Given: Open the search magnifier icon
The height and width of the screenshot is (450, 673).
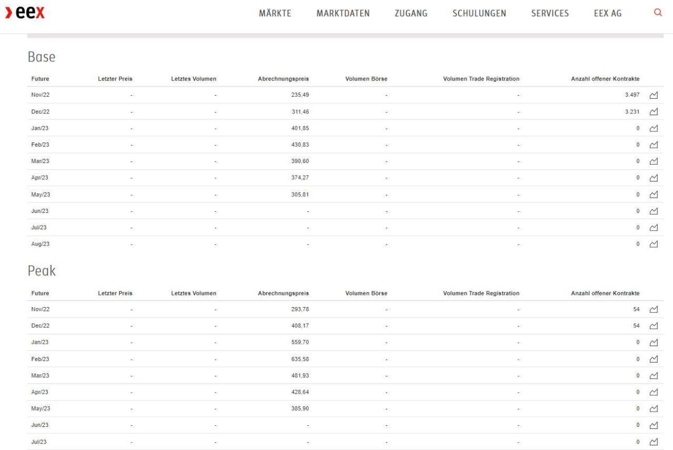Looking at the screenshot, I should coord(657,13).
